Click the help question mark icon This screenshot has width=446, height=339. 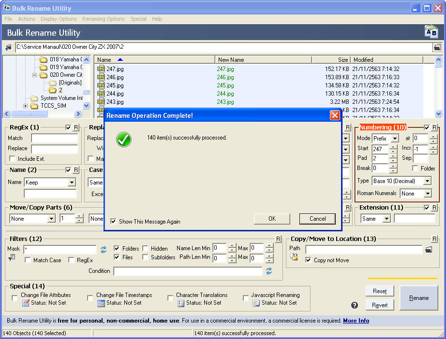click(x=355, y=305)
